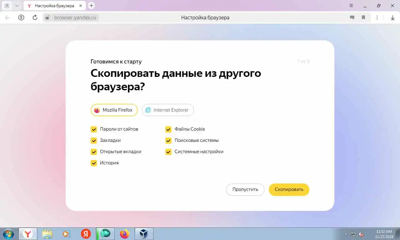Click the tab counter showing 1
The width and height of the screenshot is (400, 240).
[7, 6]
